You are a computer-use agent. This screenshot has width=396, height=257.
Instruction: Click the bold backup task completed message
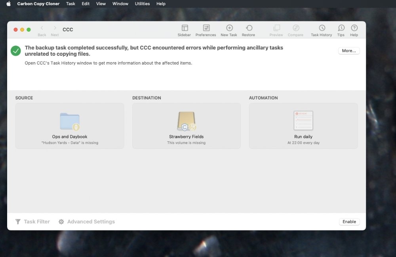click(154, 51)
